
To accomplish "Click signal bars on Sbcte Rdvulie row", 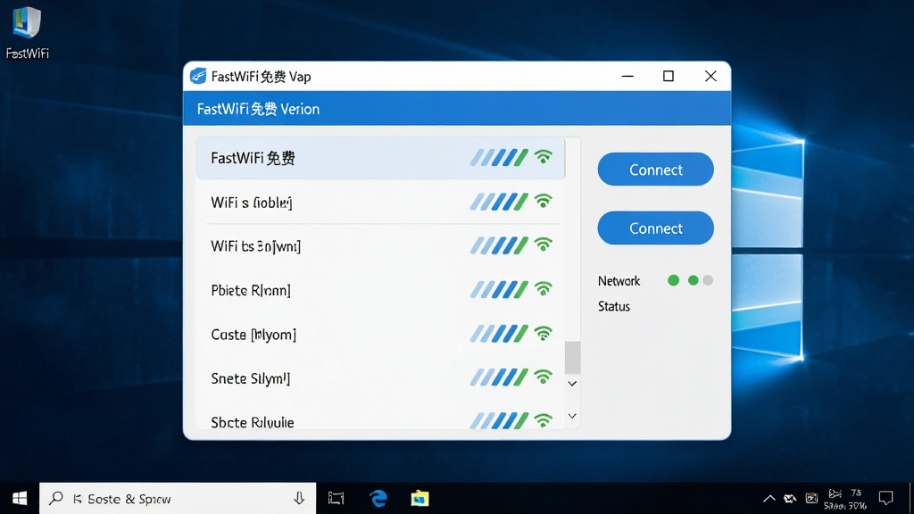I will click(x=499, y=421).
